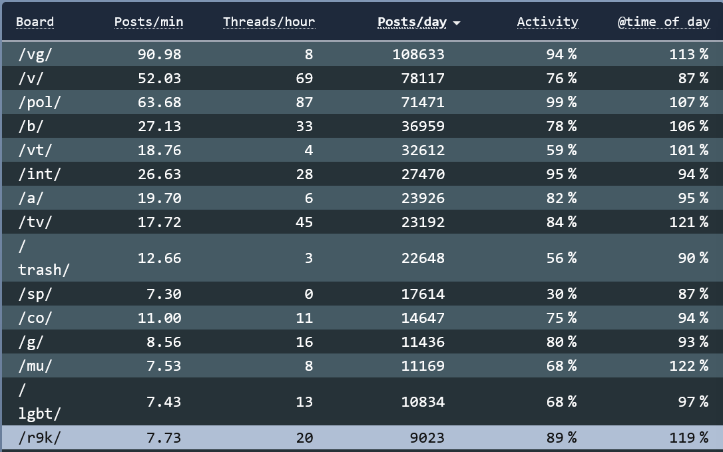This screenshot has height=452, width=723.
Task: Click the 113 % time of day value
Action: [x=689, y=54]
